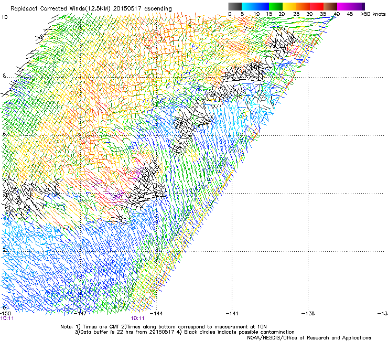Click the '-141' longitude axis label

coord(232,313)
